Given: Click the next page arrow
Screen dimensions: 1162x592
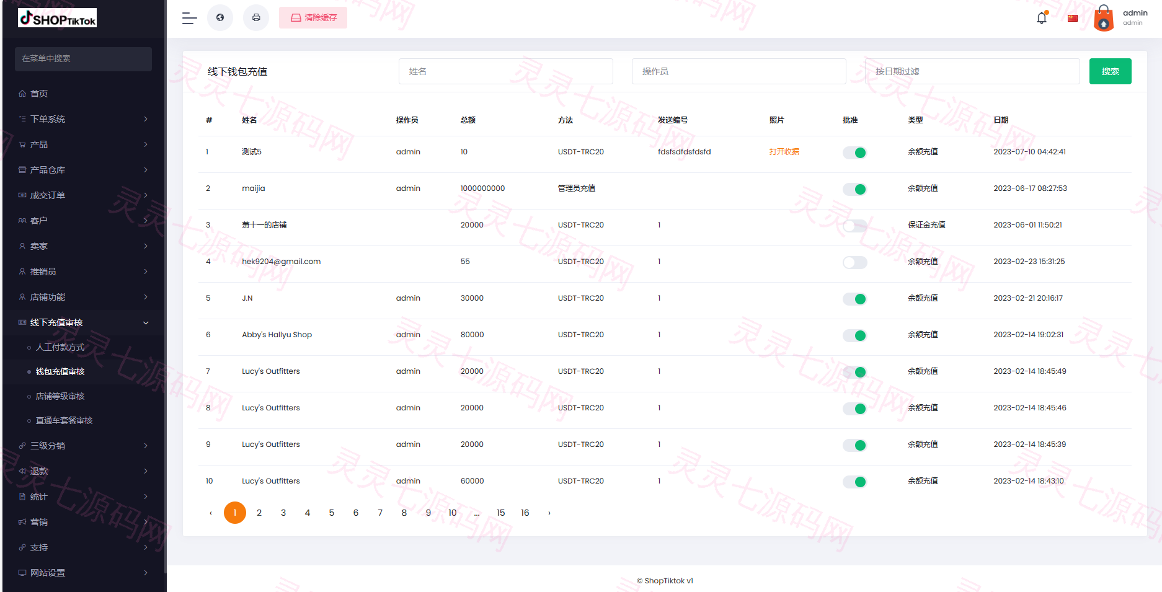Looking at the screenshot, I should coord(549,513).
